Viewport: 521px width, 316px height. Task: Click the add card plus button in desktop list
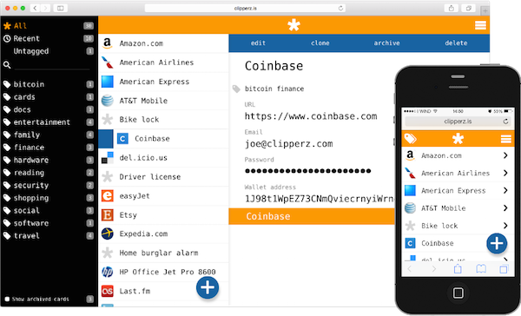[x=208, y=287]
